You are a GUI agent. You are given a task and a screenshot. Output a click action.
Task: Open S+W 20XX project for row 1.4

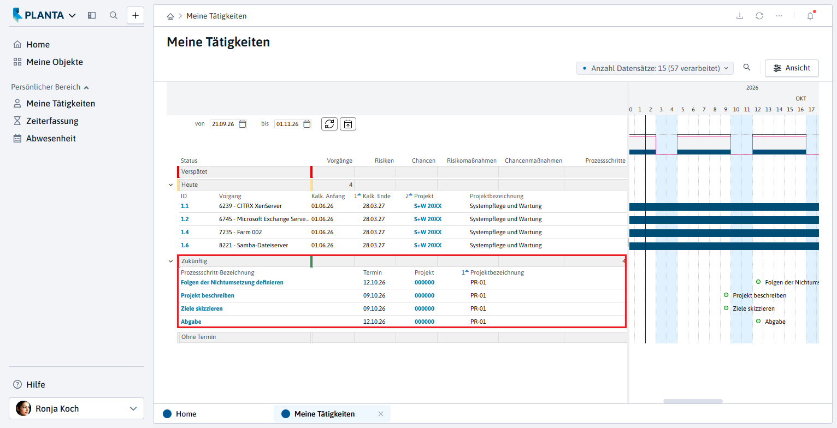428,232
